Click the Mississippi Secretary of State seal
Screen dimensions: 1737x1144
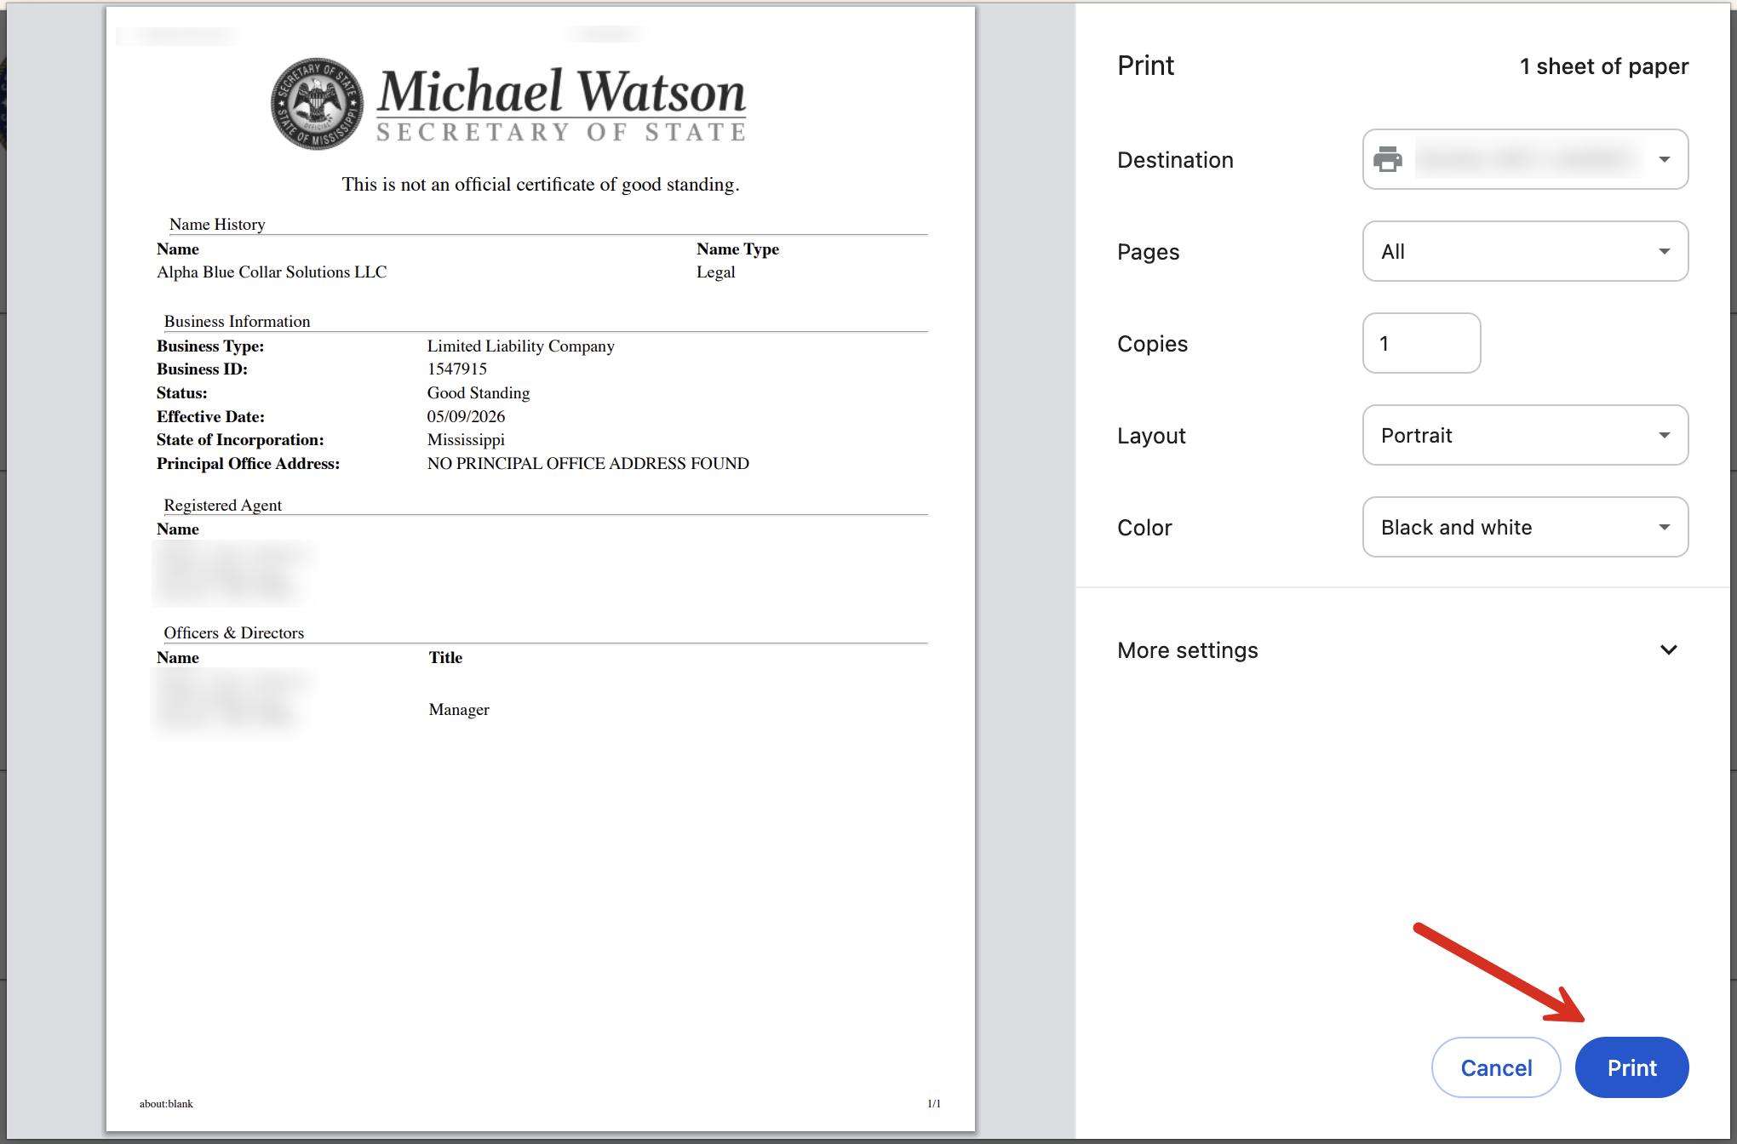pos(317,104)
